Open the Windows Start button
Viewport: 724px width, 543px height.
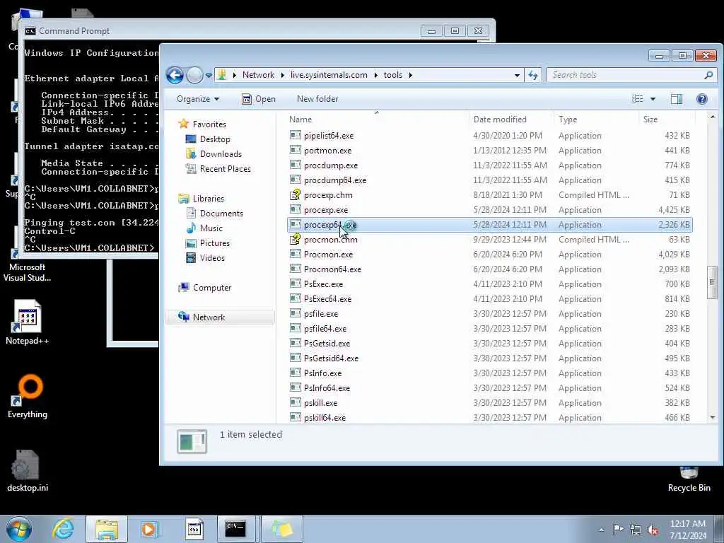[19, 529]
